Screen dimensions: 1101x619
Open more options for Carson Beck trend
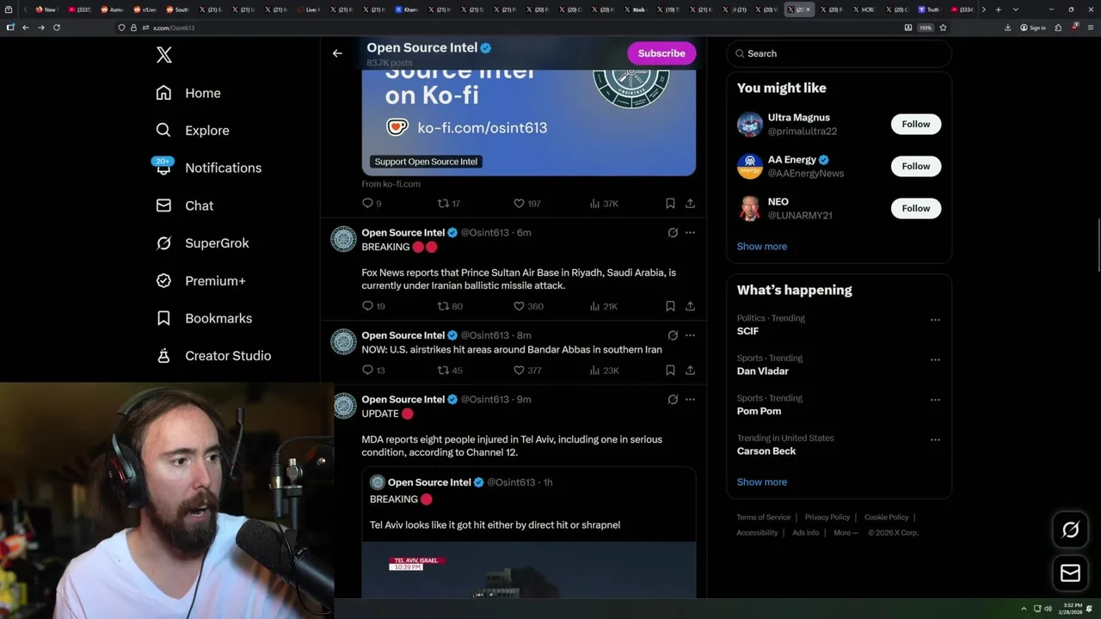[935, 439]
